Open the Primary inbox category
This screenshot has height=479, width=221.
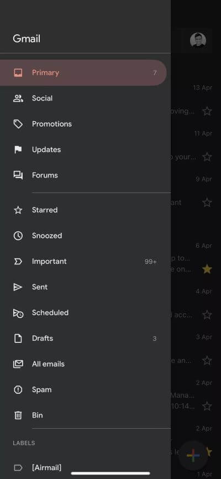click(83, 72)
